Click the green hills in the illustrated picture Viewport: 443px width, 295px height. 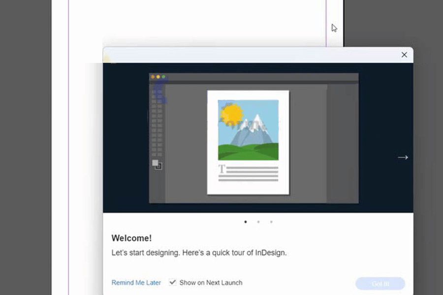coord(248,151)
